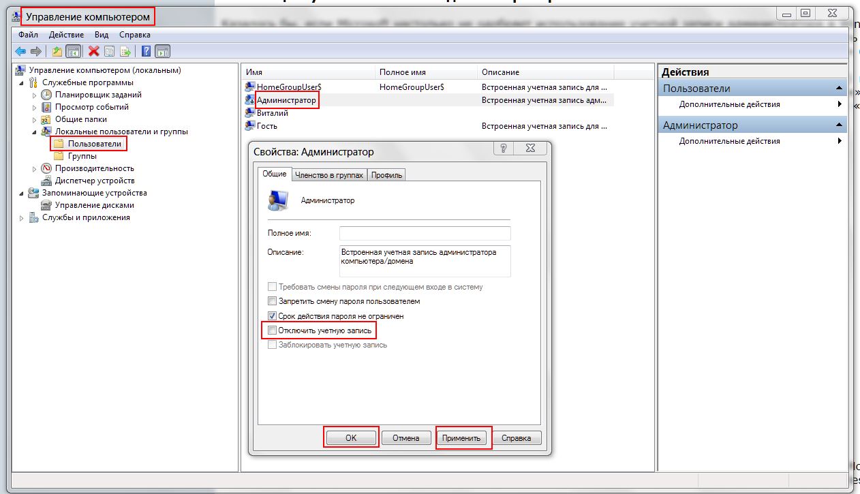860x494 pixels.
Task: Click the Служебные программы tools icon
Action: tap(33, 82)
